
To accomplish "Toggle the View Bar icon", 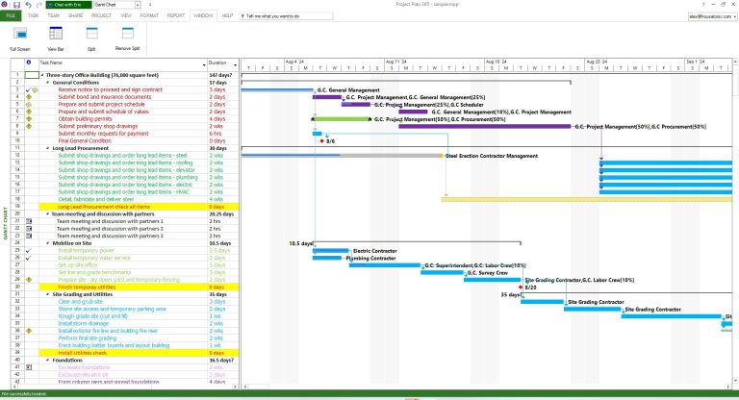I will click(x=56, y=34).
